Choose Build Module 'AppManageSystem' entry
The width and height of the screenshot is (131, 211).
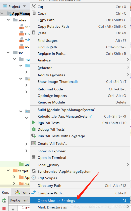(80, 110)
